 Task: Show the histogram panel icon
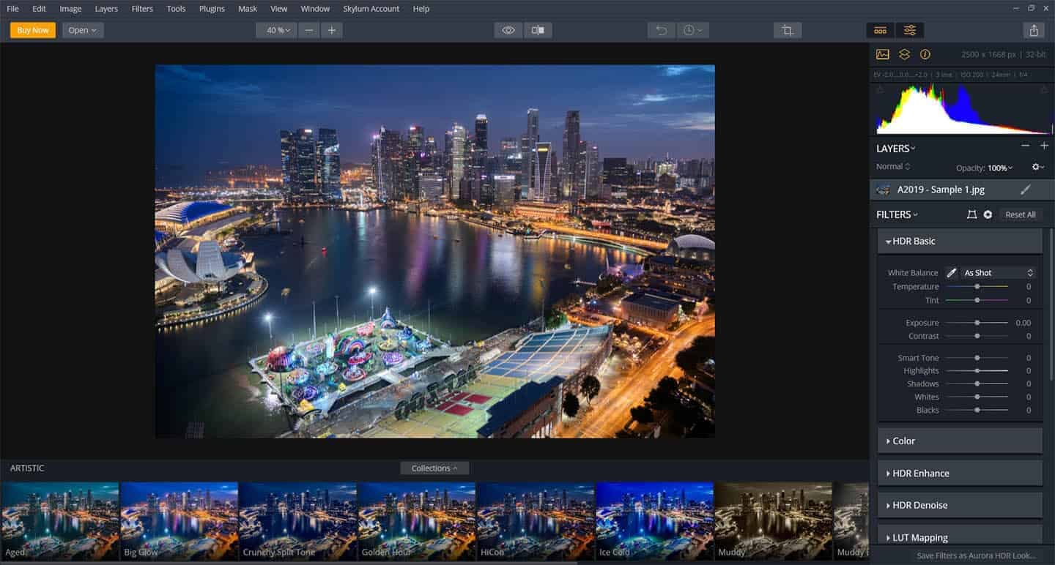tap(883, 54)
